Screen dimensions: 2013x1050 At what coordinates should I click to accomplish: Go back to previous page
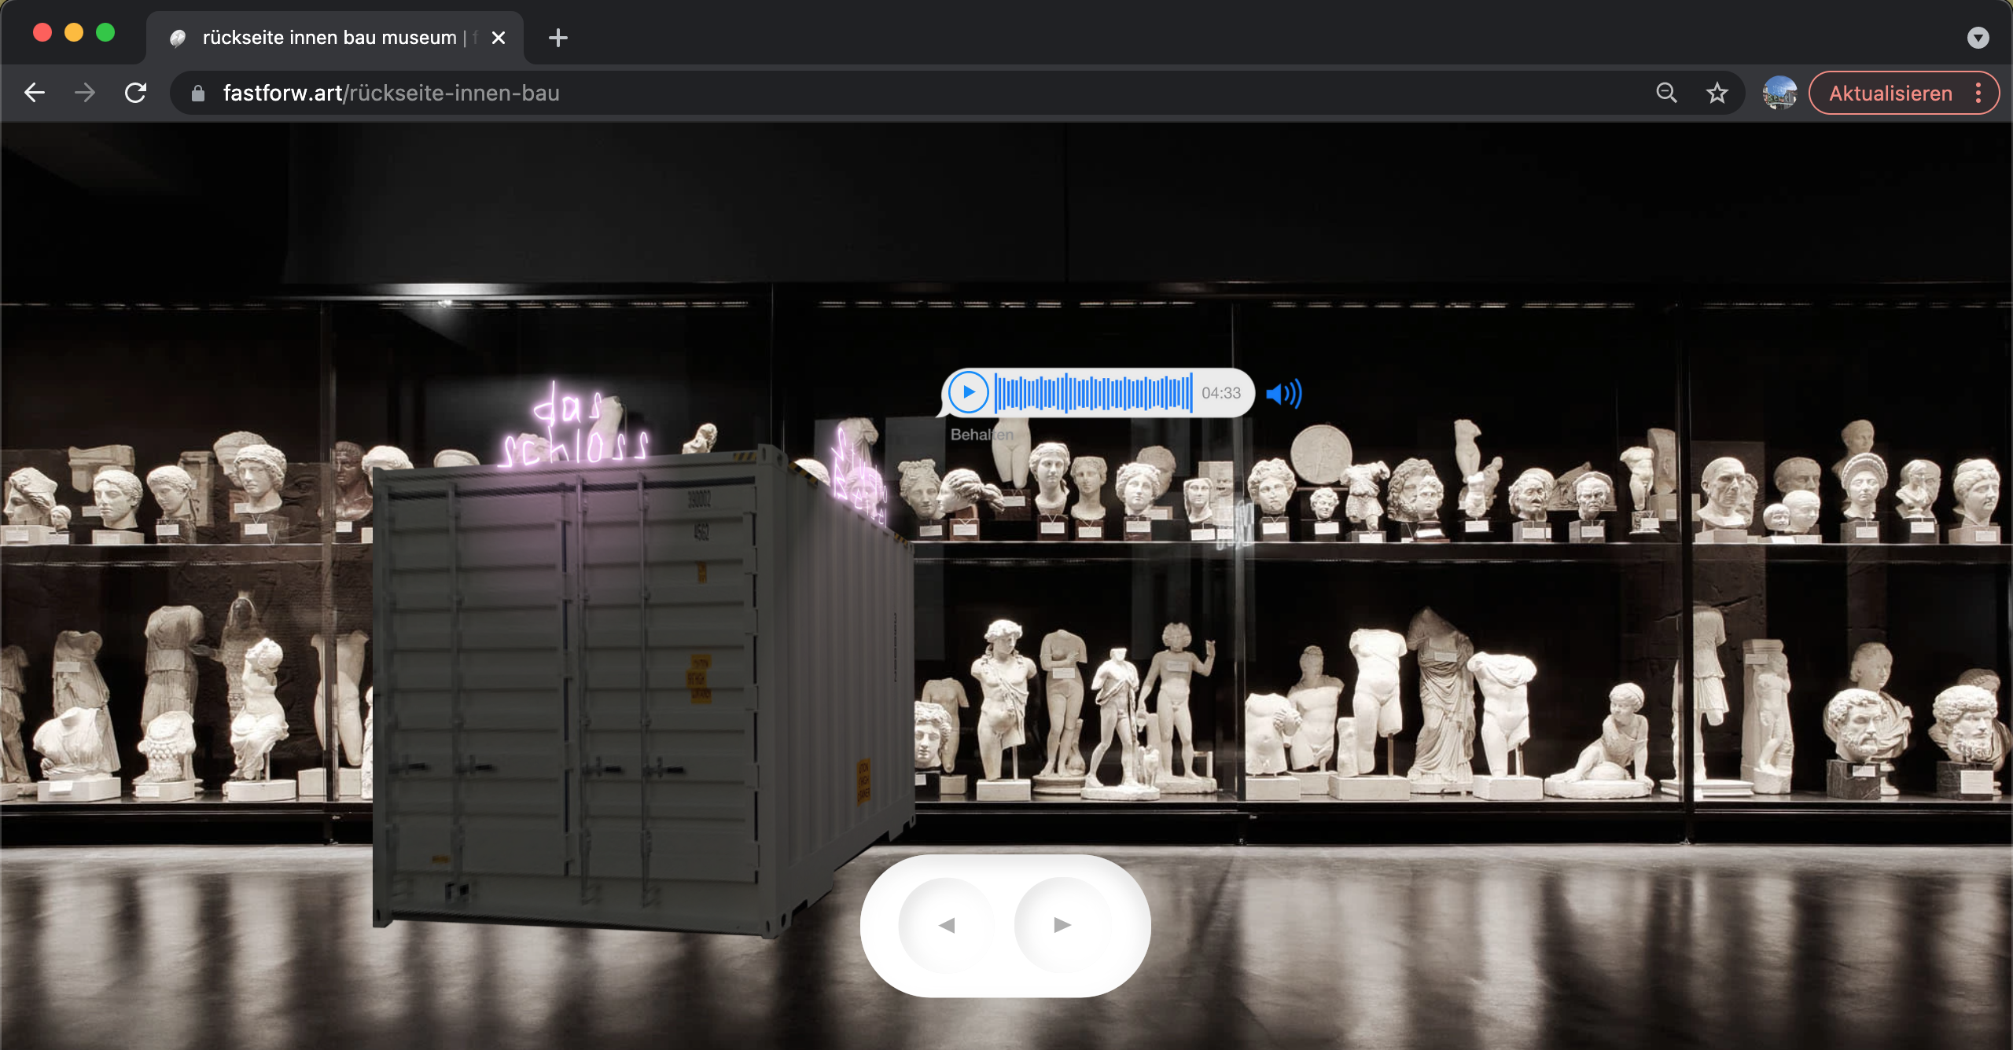[35, 94]
